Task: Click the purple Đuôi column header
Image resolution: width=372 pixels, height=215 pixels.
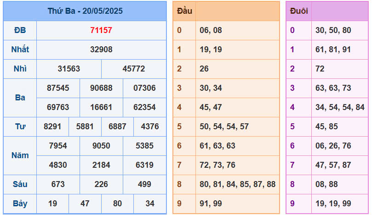Action: (x=299, y=11)
